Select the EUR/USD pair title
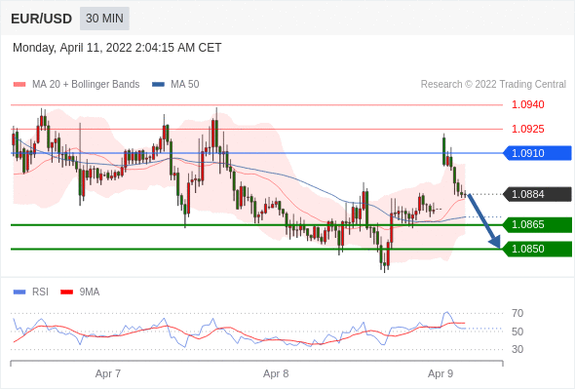The height and width of the screenshot is (390, 575). pyautogui.click(x=42, y=19)
